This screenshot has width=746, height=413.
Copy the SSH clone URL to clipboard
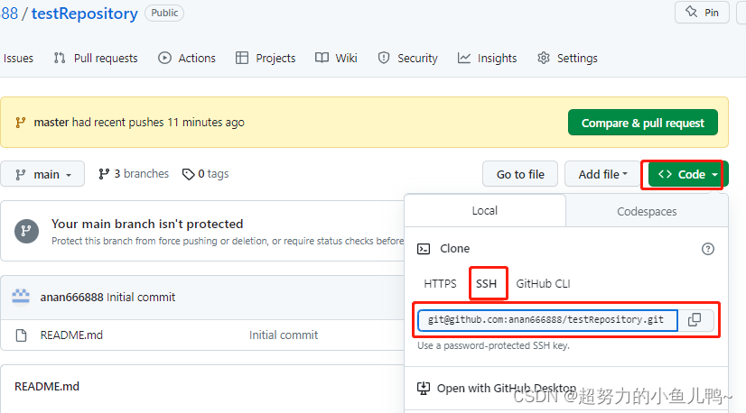pyautogui.click(x=695, y=320)
